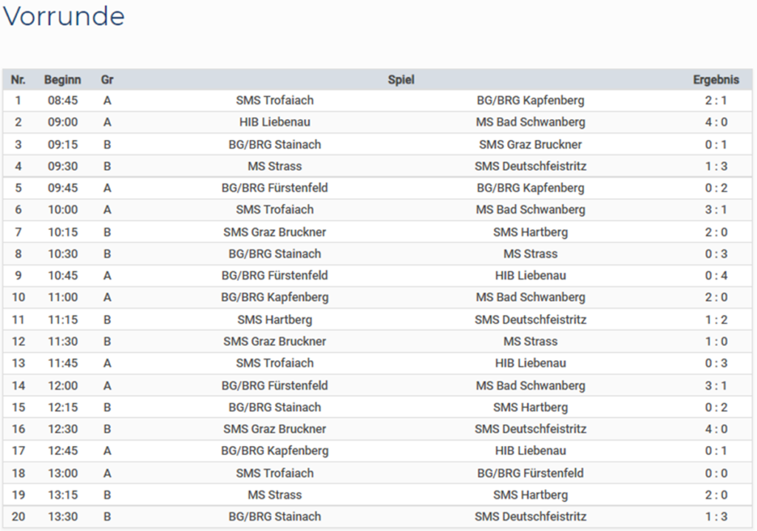Select SMS Hartberg in the 11:15 match
This screenshot has width=757, height=531.
274,319
